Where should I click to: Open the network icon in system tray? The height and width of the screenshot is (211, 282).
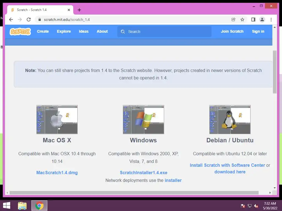tap(250, 206)
